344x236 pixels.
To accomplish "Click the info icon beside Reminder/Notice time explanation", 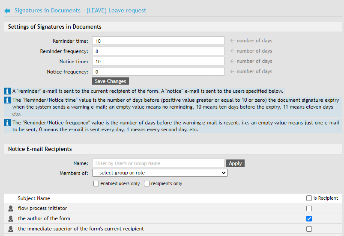I will coord(7,100).
